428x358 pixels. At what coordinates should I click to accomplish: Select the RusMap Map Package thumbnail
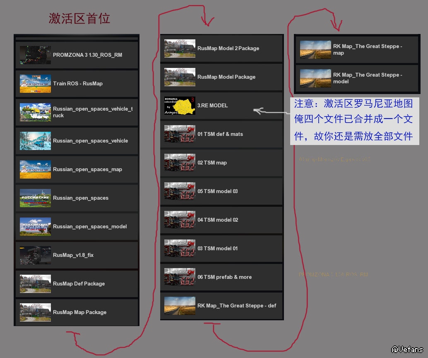tap(35, 312)
